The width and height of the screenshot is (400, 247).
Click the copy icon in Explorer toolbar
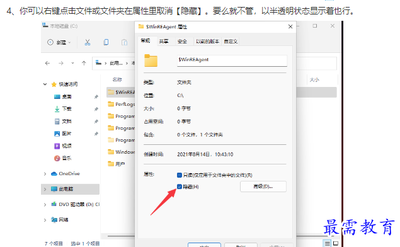106,42
